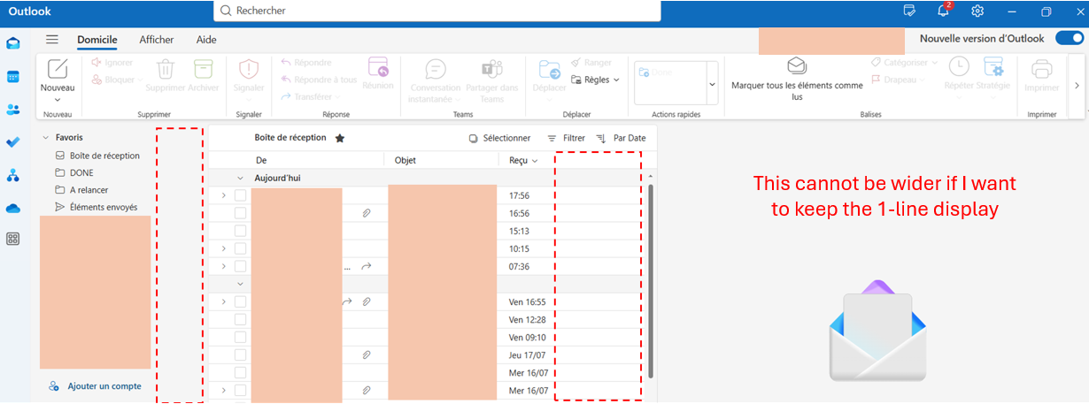
Task: Open the Org Explorer sidebar icon
Action: pyautogui.click(x=13, y=175)
